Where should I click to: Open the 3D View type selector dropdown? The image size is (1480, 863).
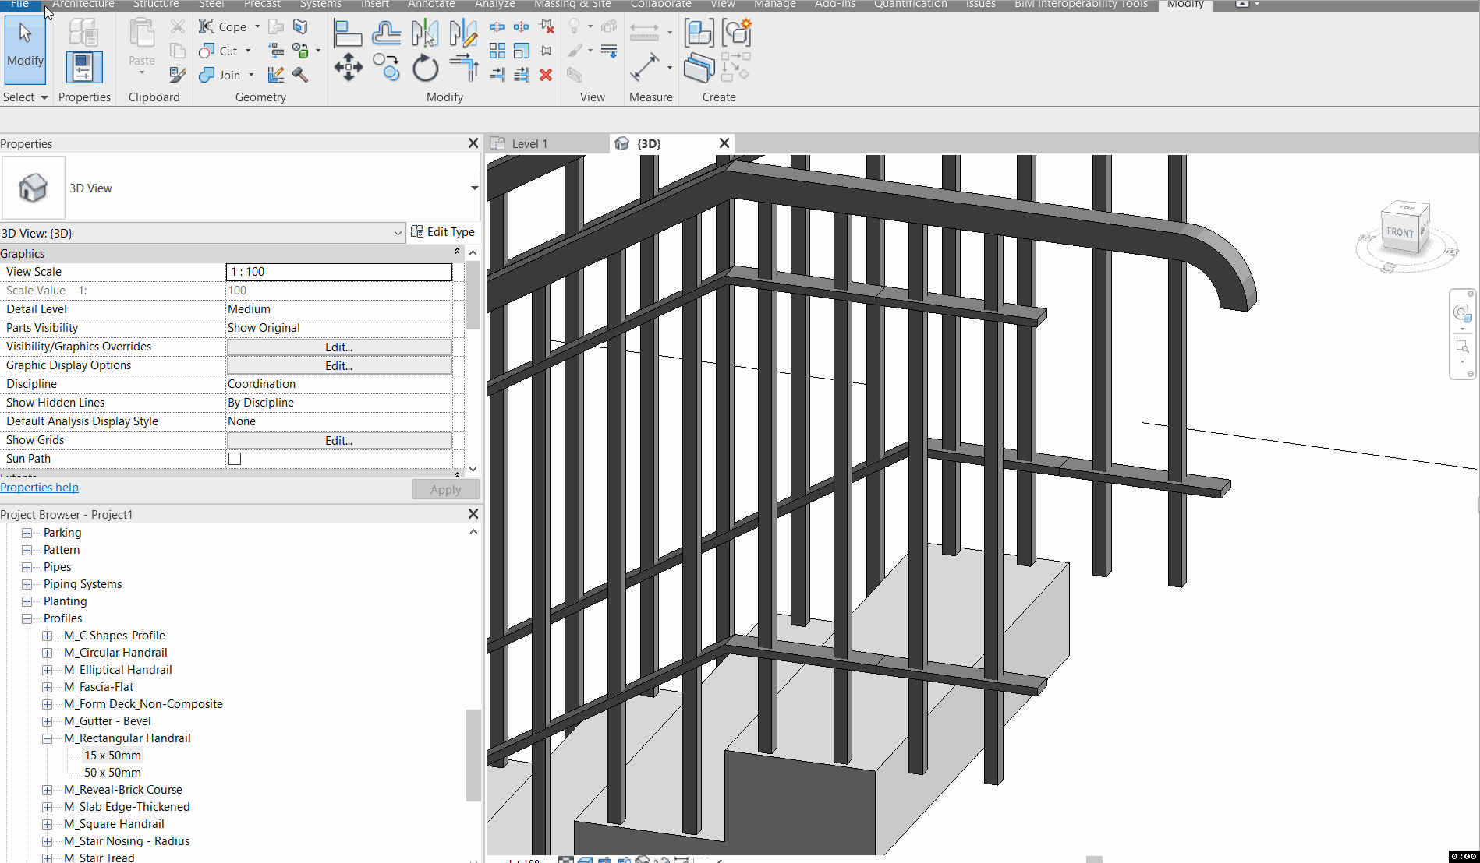point(474,188)
